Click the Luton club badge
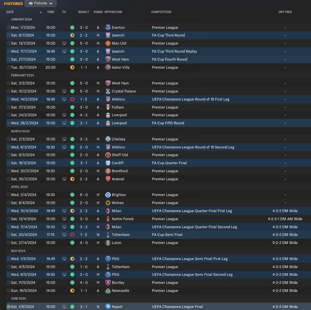The image size is (311, 310). click(108, 243)
